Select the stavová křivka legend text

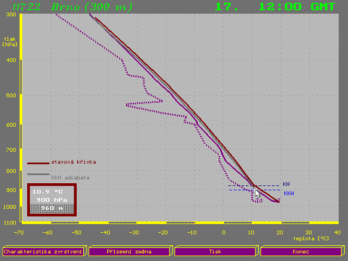(73, 162)
